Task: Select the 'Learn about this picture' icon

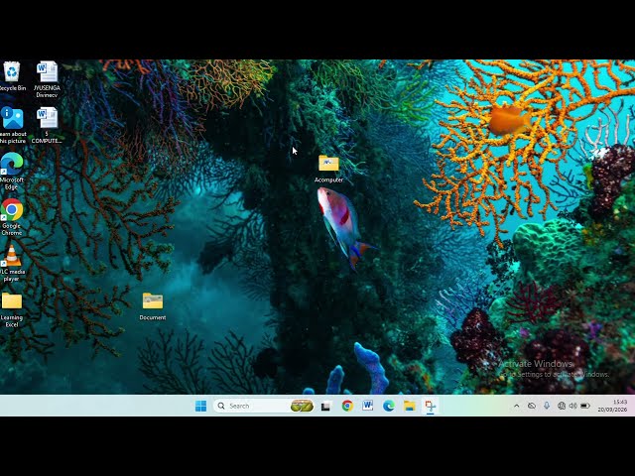Action: [x=12, y=125]
